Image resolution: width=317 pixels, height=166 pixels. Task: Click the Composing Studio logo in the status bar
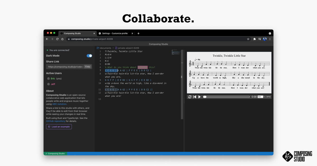coord(55,153)
